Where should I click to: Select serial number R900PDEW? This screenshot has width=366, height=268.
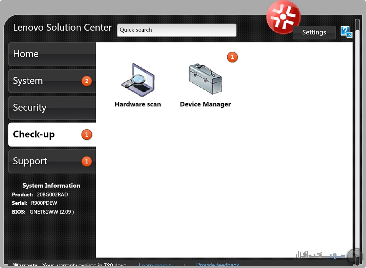(x=44, y=203)
